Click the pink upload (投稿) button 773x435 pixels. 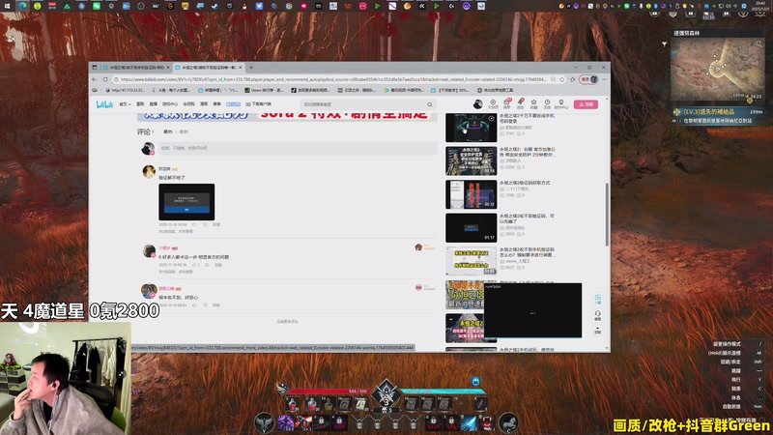coord(586,104)
